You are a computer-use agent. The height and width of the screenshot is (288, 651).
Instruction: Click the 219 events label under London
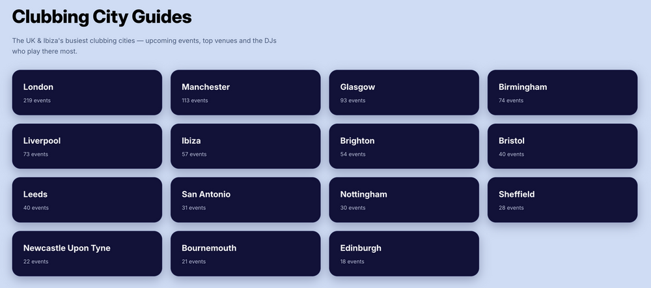click(x=37, y=100)
